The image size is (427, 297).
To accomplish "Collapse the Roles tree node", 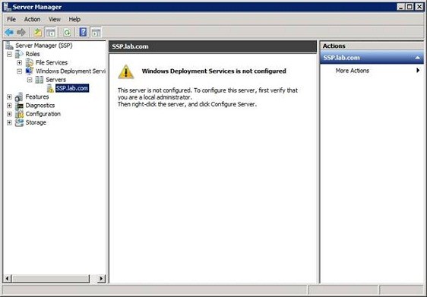I will coord(10,54).
